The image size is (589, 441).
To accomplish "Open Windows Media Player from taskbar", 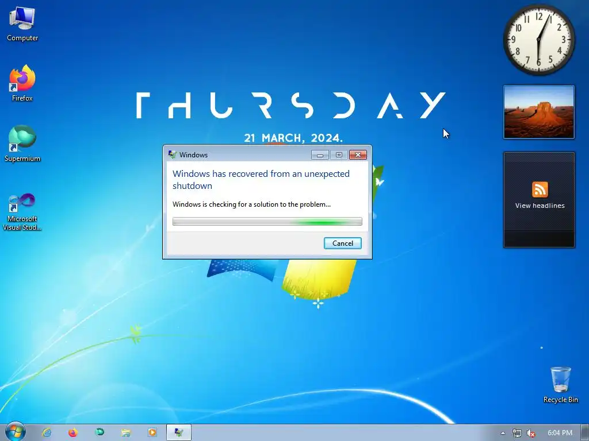I will pyautogui.click(x=152, y=433).
